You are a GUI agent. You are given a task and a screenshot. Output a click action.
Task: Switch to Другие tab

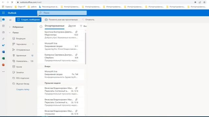(72, 26)
